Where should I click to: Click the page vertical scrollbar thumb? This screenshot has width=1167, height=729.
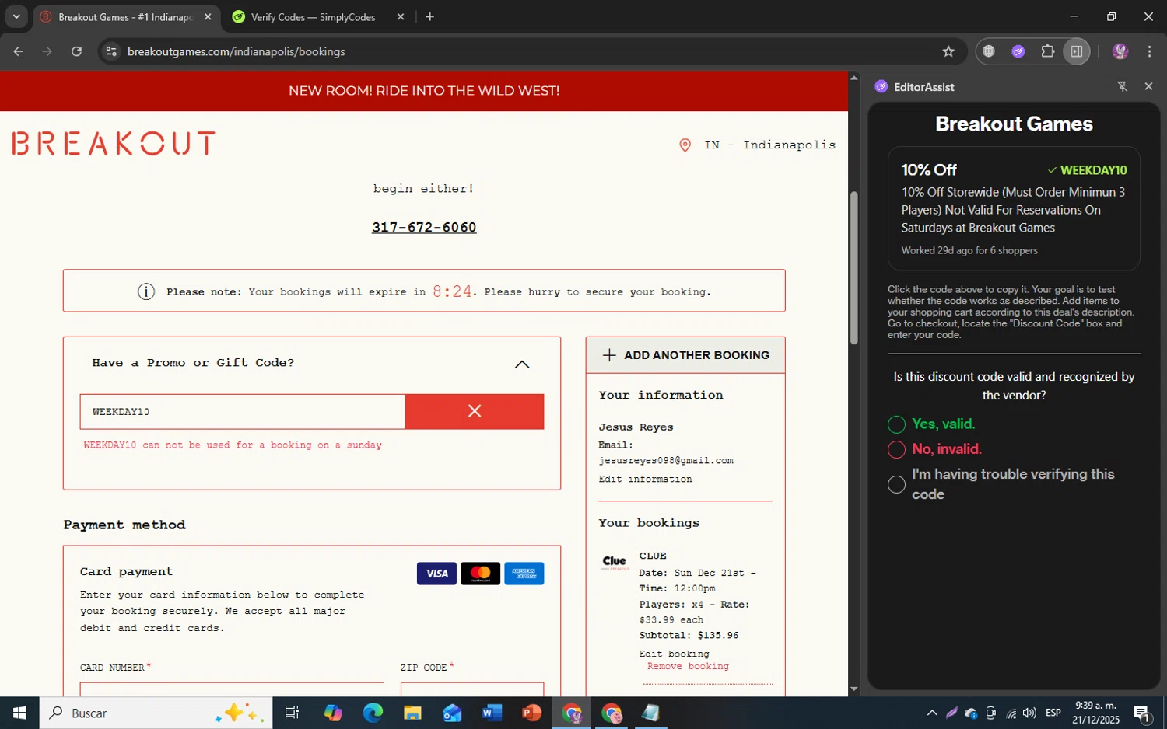pyautogui.click(x=853, y=267)
